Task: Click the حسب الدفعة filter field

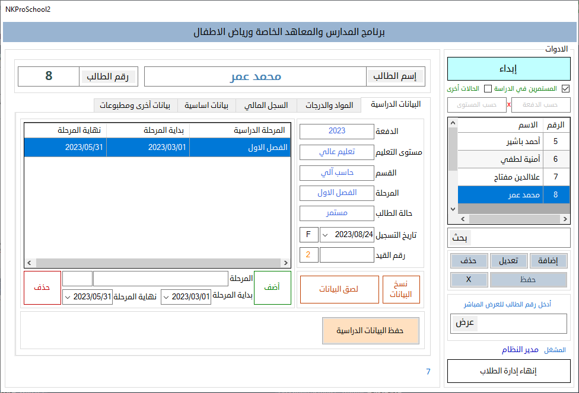Action: click(x=540, y=105)
